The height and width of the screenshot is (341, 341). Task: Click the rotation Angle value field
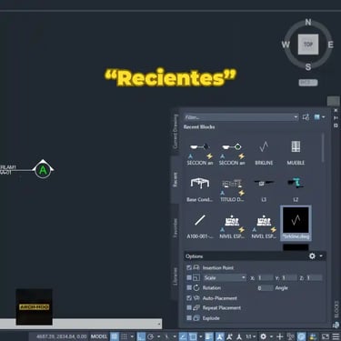click(x=266, y=288)
